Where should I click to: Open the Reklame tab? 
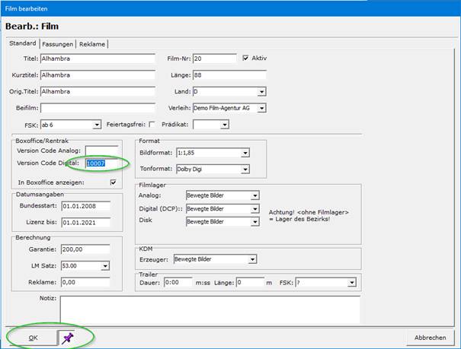(x=92, y=43)
